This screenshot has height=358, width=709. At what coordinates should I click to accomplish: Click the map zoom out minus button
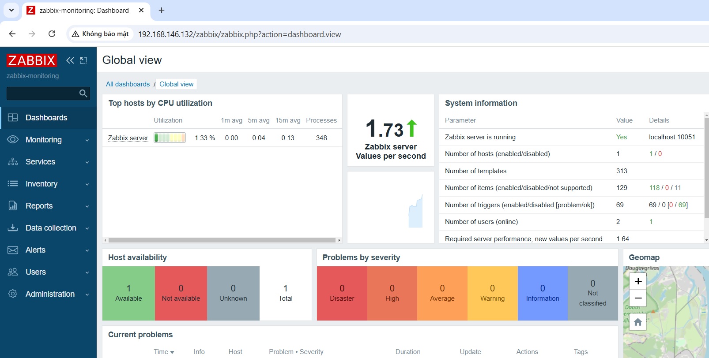pyautogui.click(x=638, y=298)
